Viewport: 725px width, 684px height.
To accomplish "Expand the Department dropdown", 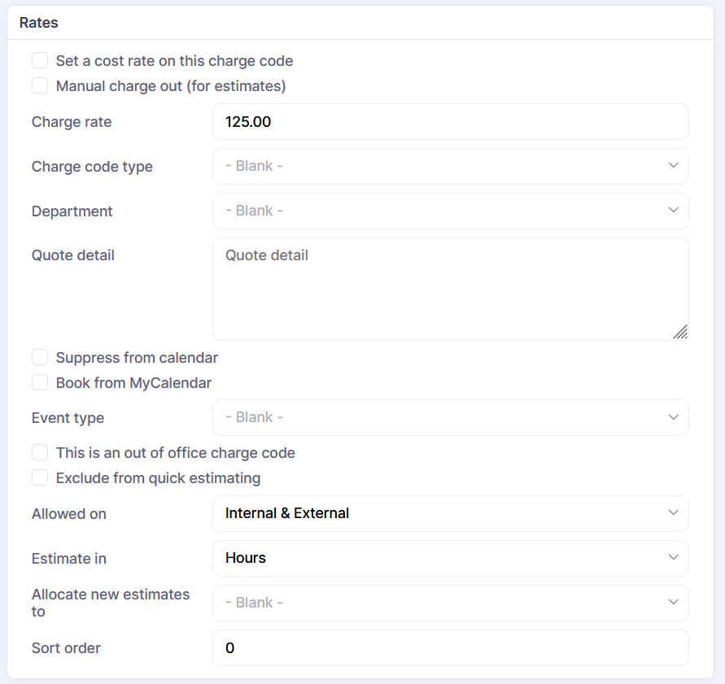I will (450, 211).
